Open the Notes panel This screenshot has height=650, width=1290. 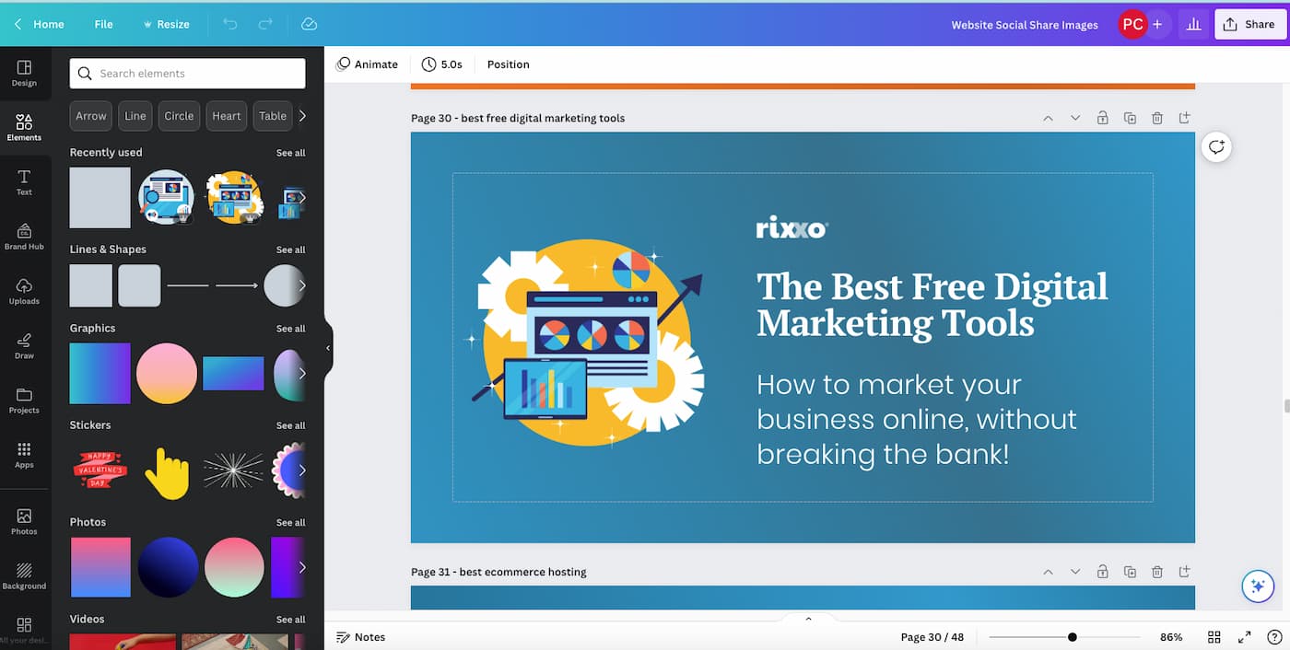pyautogui.click(x=360, y=636)
